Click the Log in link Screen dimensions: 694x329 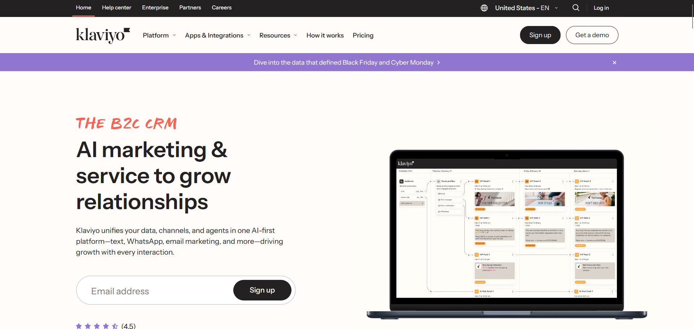[x=601, y=8]
